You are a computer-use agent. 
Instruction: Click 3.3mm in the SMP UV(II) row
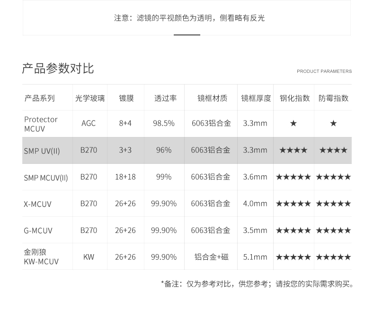(x=255, y=150)
